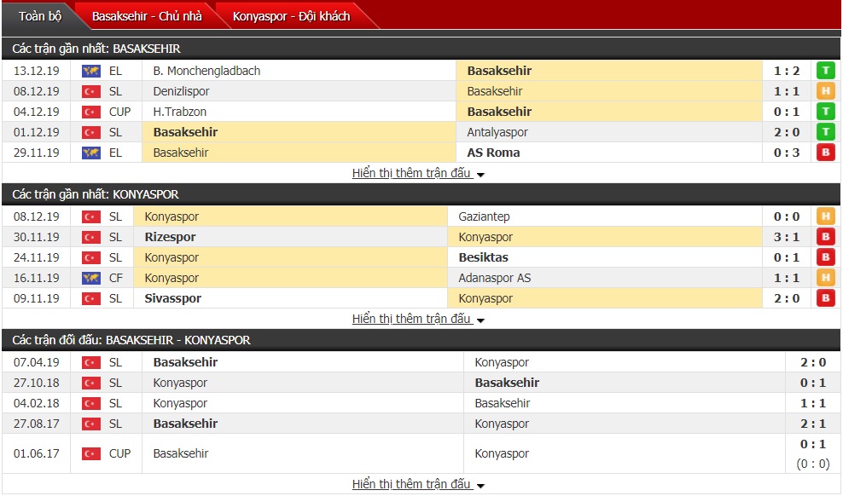Image resolution: width=843 pixels, height=496 pixels.
Task: Click green T badge for Monchengladbach match
Action: tap(826, 71)
